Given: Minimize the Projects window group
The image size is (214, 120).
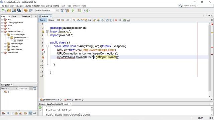Looking at the screenshot, I should point(36,16).
